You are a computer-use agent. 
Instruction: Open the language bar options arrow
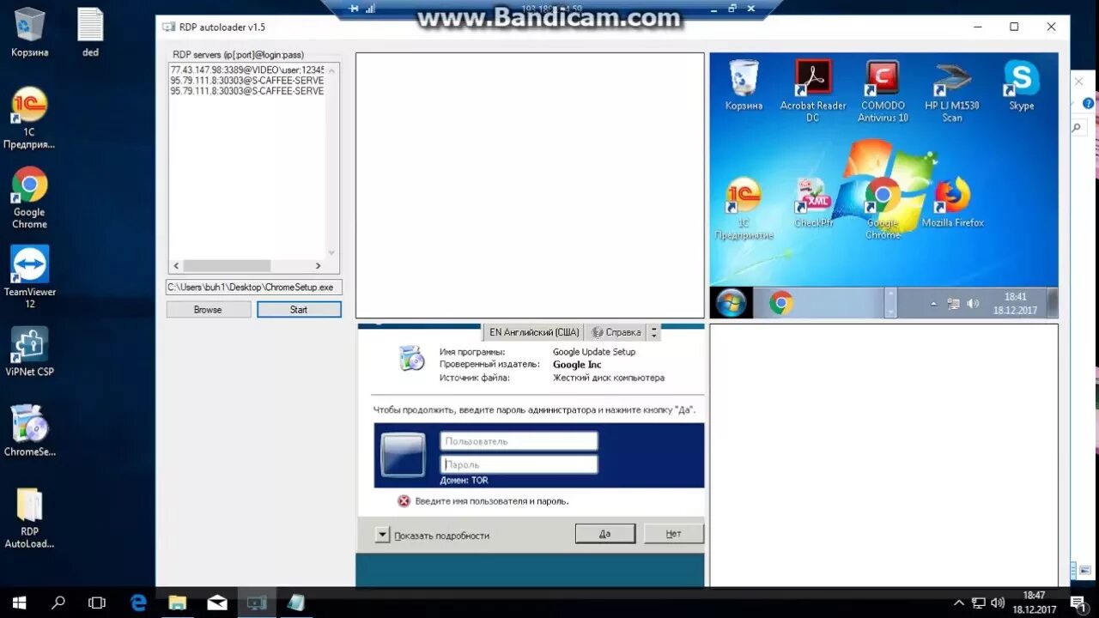pyautogui.click(x=653, y=332)
